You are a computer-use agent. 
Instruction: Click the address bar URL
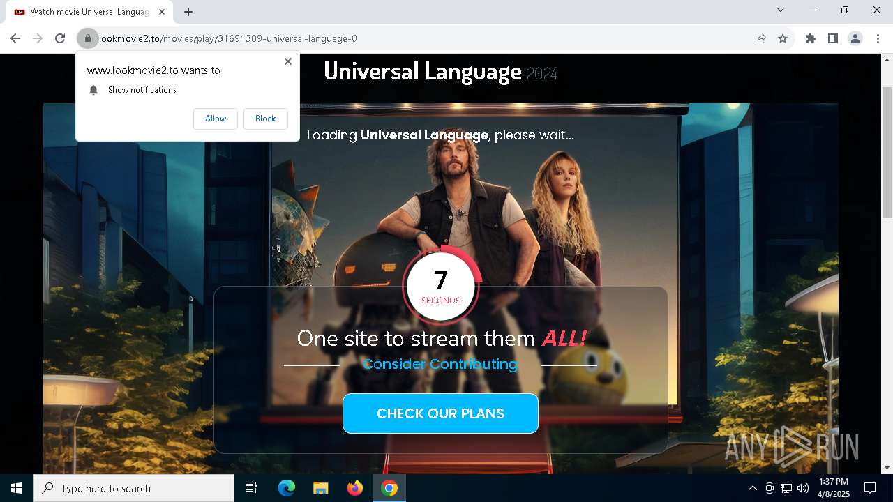228,38
